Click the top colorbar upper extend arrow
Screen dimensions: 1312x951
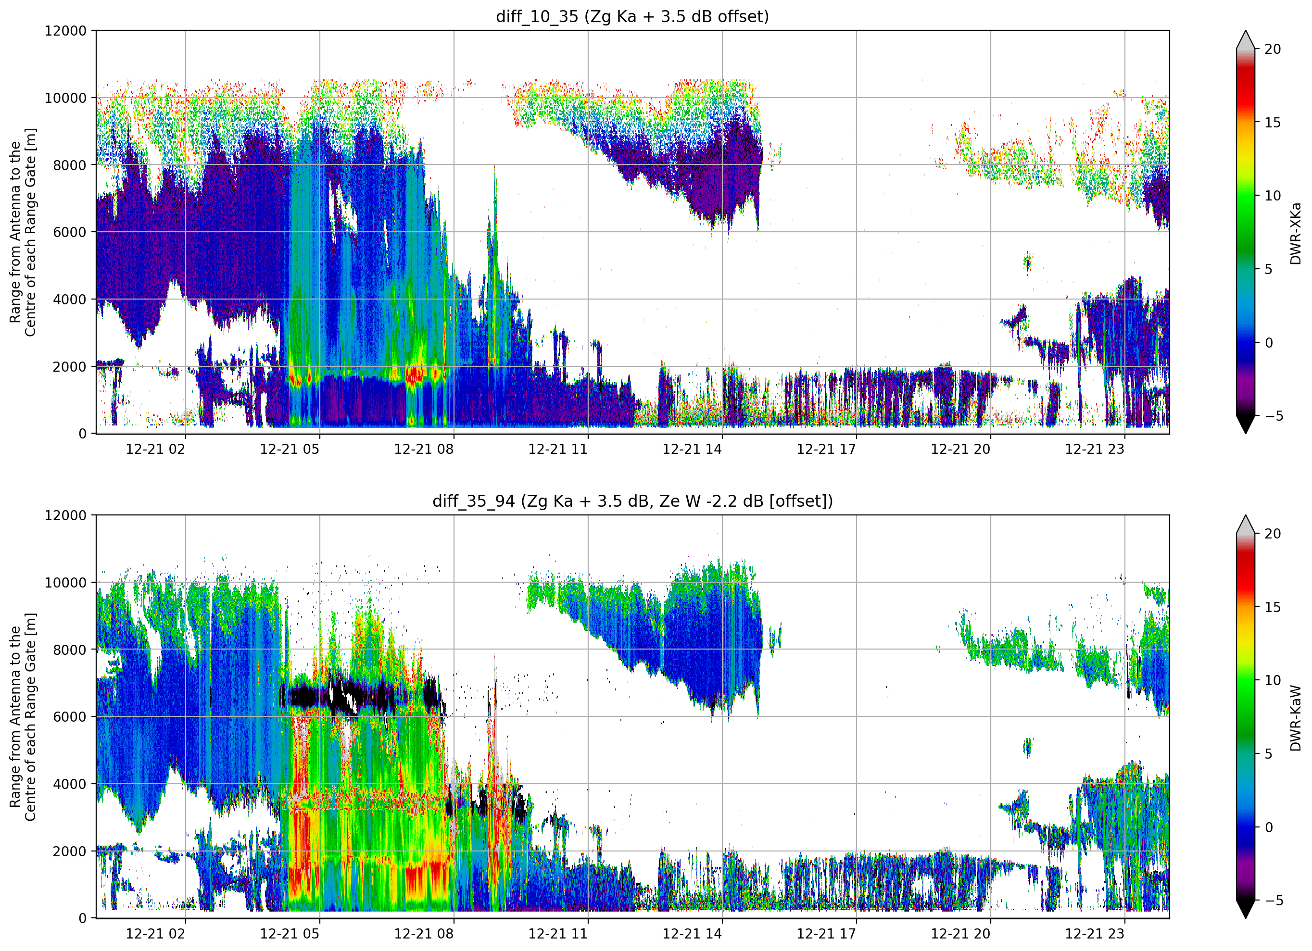[x=1246, y=40]
